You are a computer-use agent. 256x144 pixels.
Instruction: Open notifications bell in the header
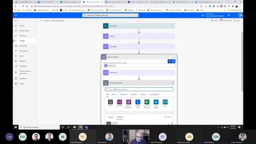point(203,15)
